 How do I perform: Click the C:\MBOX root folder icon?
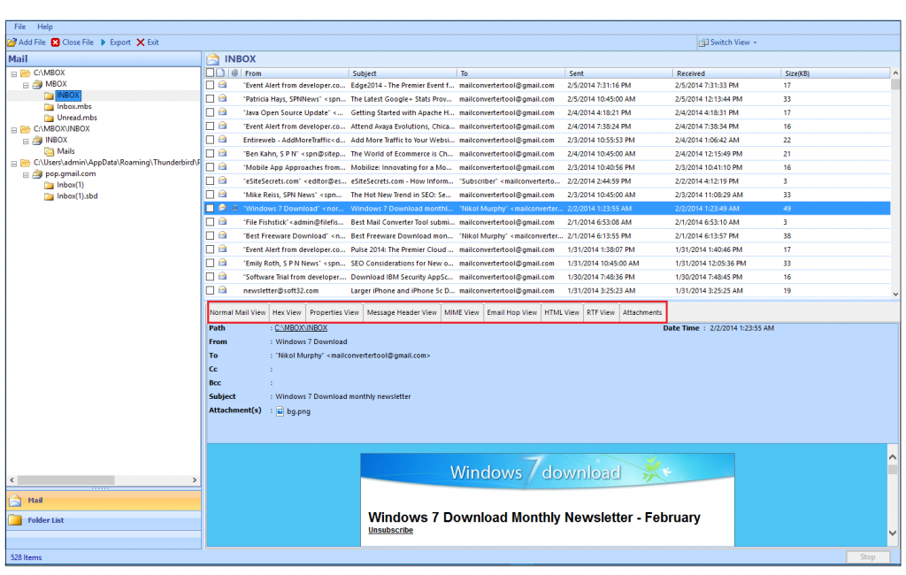click(x=26, y=73)
